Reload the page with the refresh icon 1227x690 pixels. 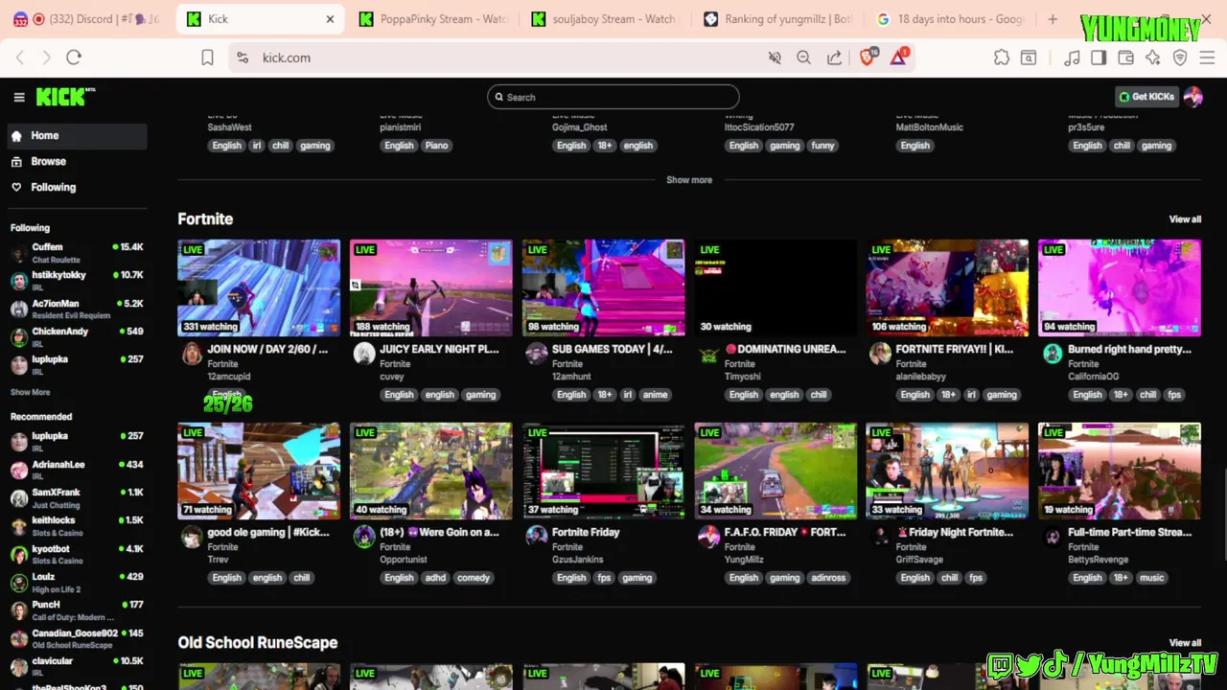coord(74,57)
